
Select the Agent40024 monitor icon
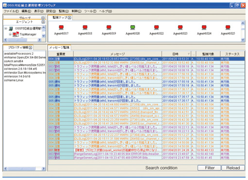point(204,28)
